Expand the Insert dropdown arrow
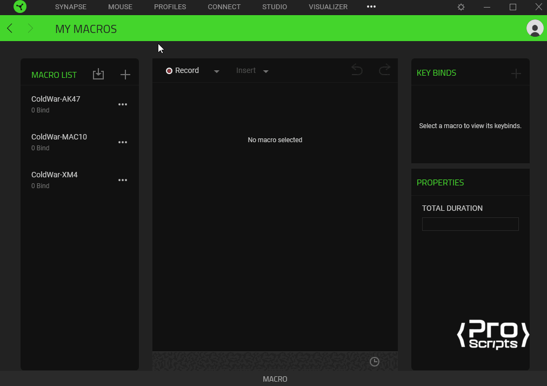 pos(265,71)
